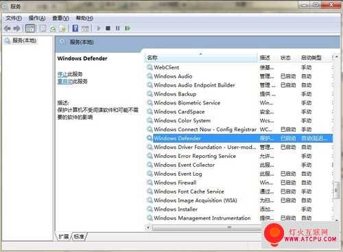Click gear icon beside Windows Backup

tap(150, 94)
